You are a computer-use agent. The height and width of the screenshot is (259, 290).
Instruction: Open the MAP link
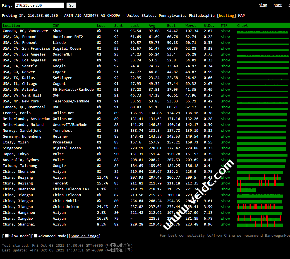[x=241, y=16]
